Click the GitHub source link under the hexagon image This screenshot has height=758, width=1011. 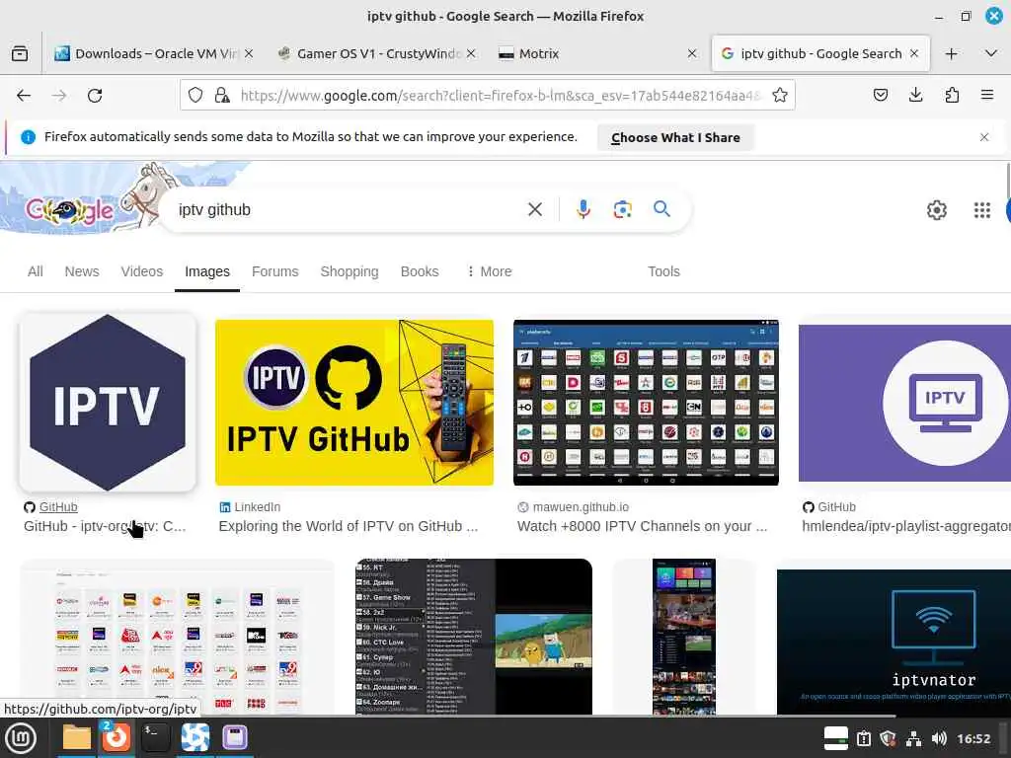tap(58, 507)
